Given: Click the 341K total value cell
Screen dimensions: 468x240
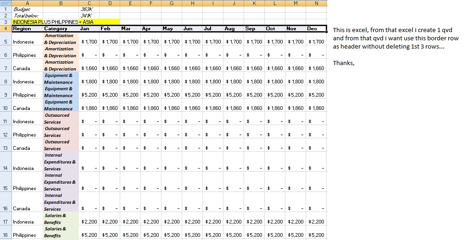Looking at the screenshot, I should (89, 16).
